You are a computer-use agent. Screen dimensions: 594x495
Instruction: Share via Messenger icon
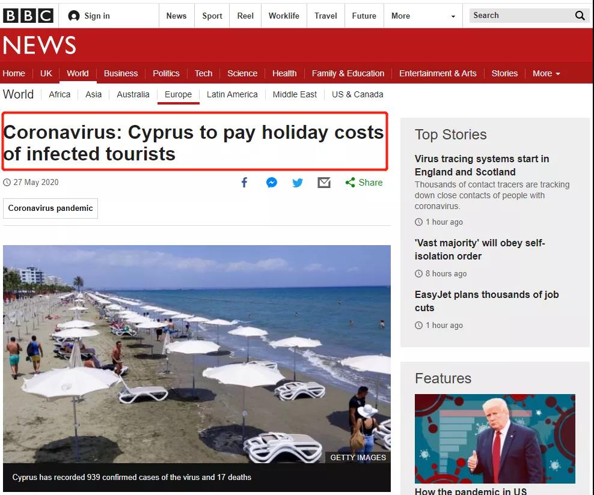pyautogui.click(x=272, y=183)
